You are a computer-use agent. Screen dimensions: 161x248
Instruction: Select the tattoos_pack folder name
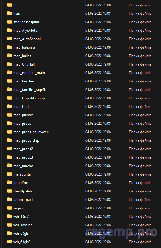coord(23,200)
